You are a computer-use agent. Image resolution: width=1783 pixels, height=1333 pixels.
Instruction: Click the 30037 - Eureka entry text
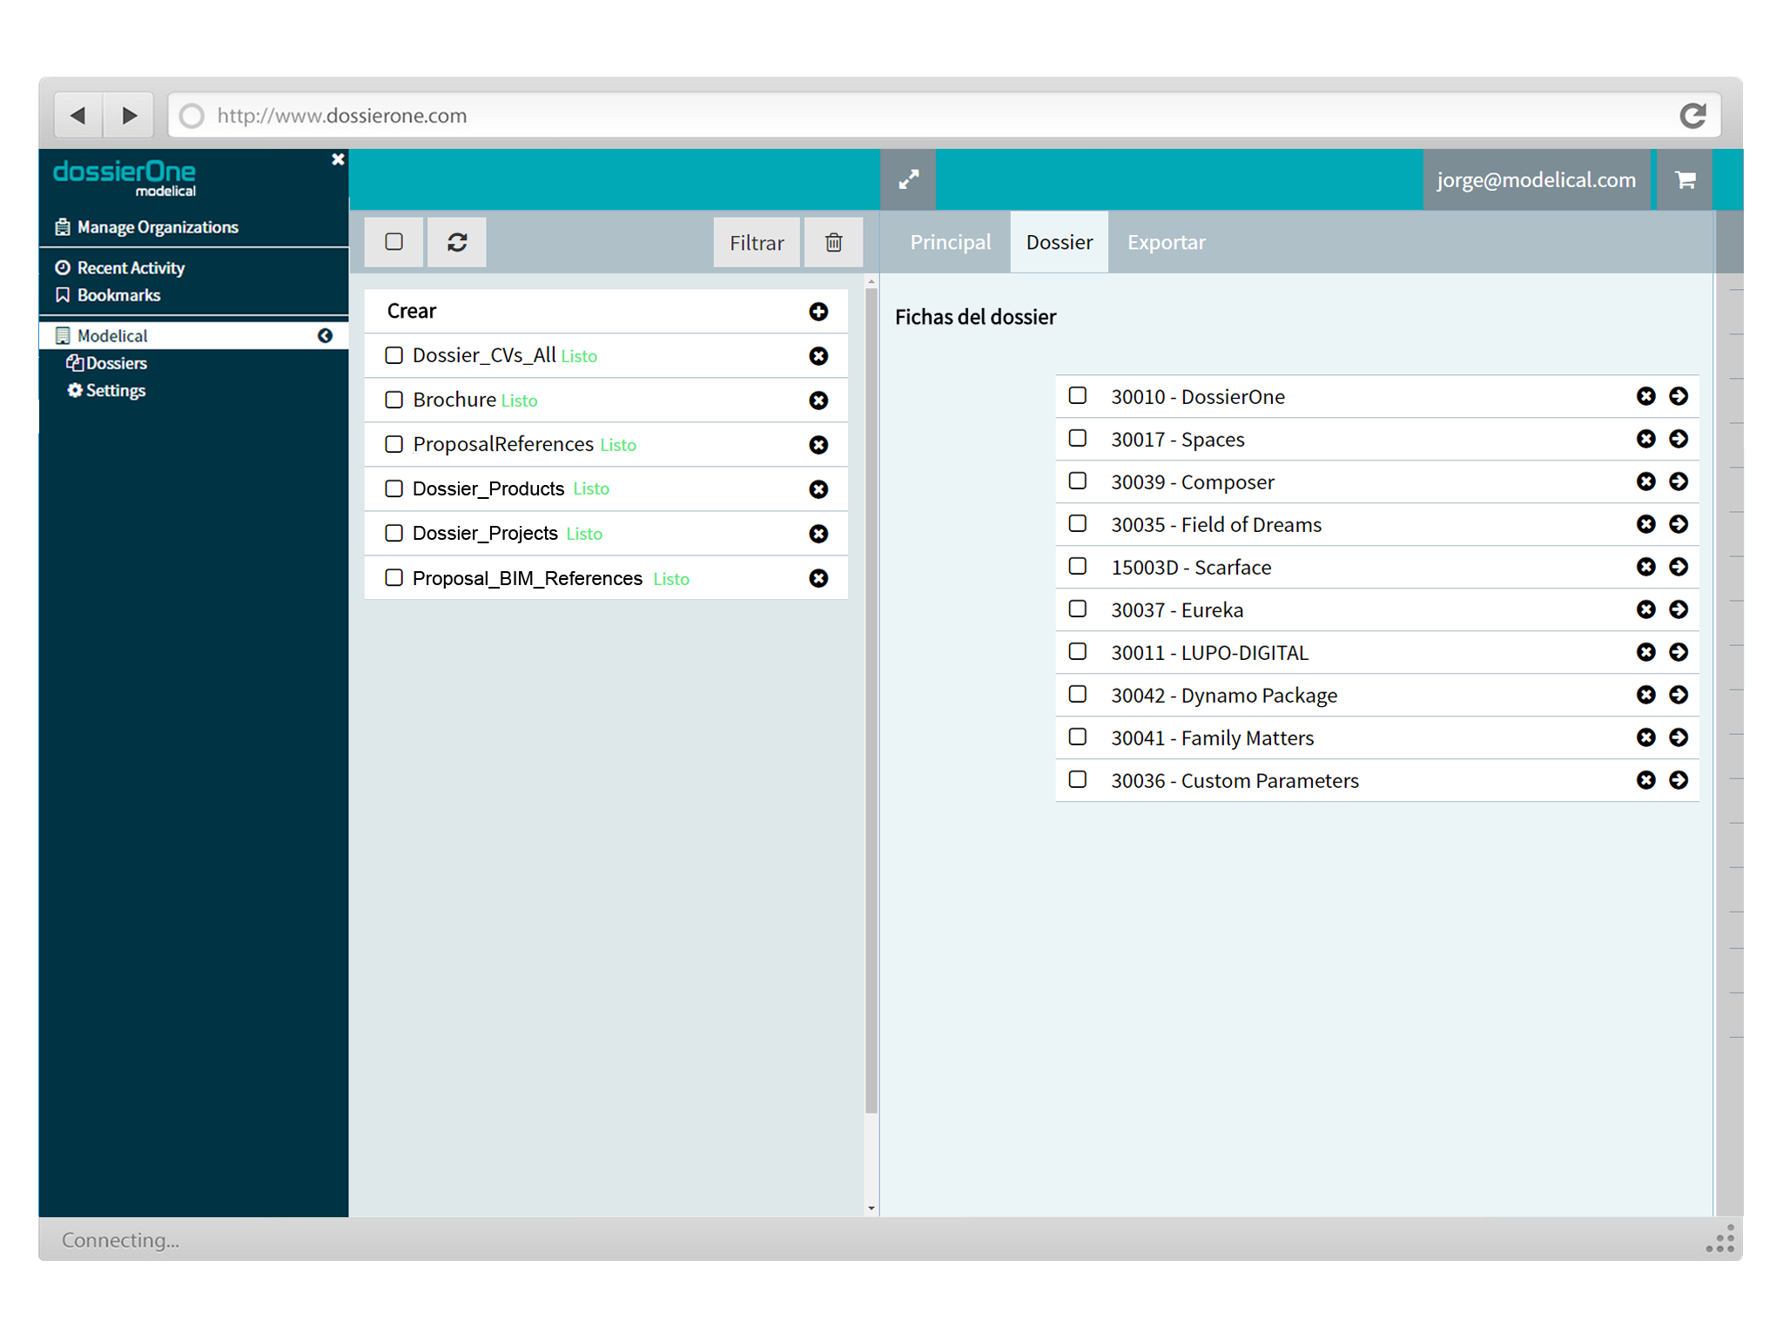pos(1177,610)
